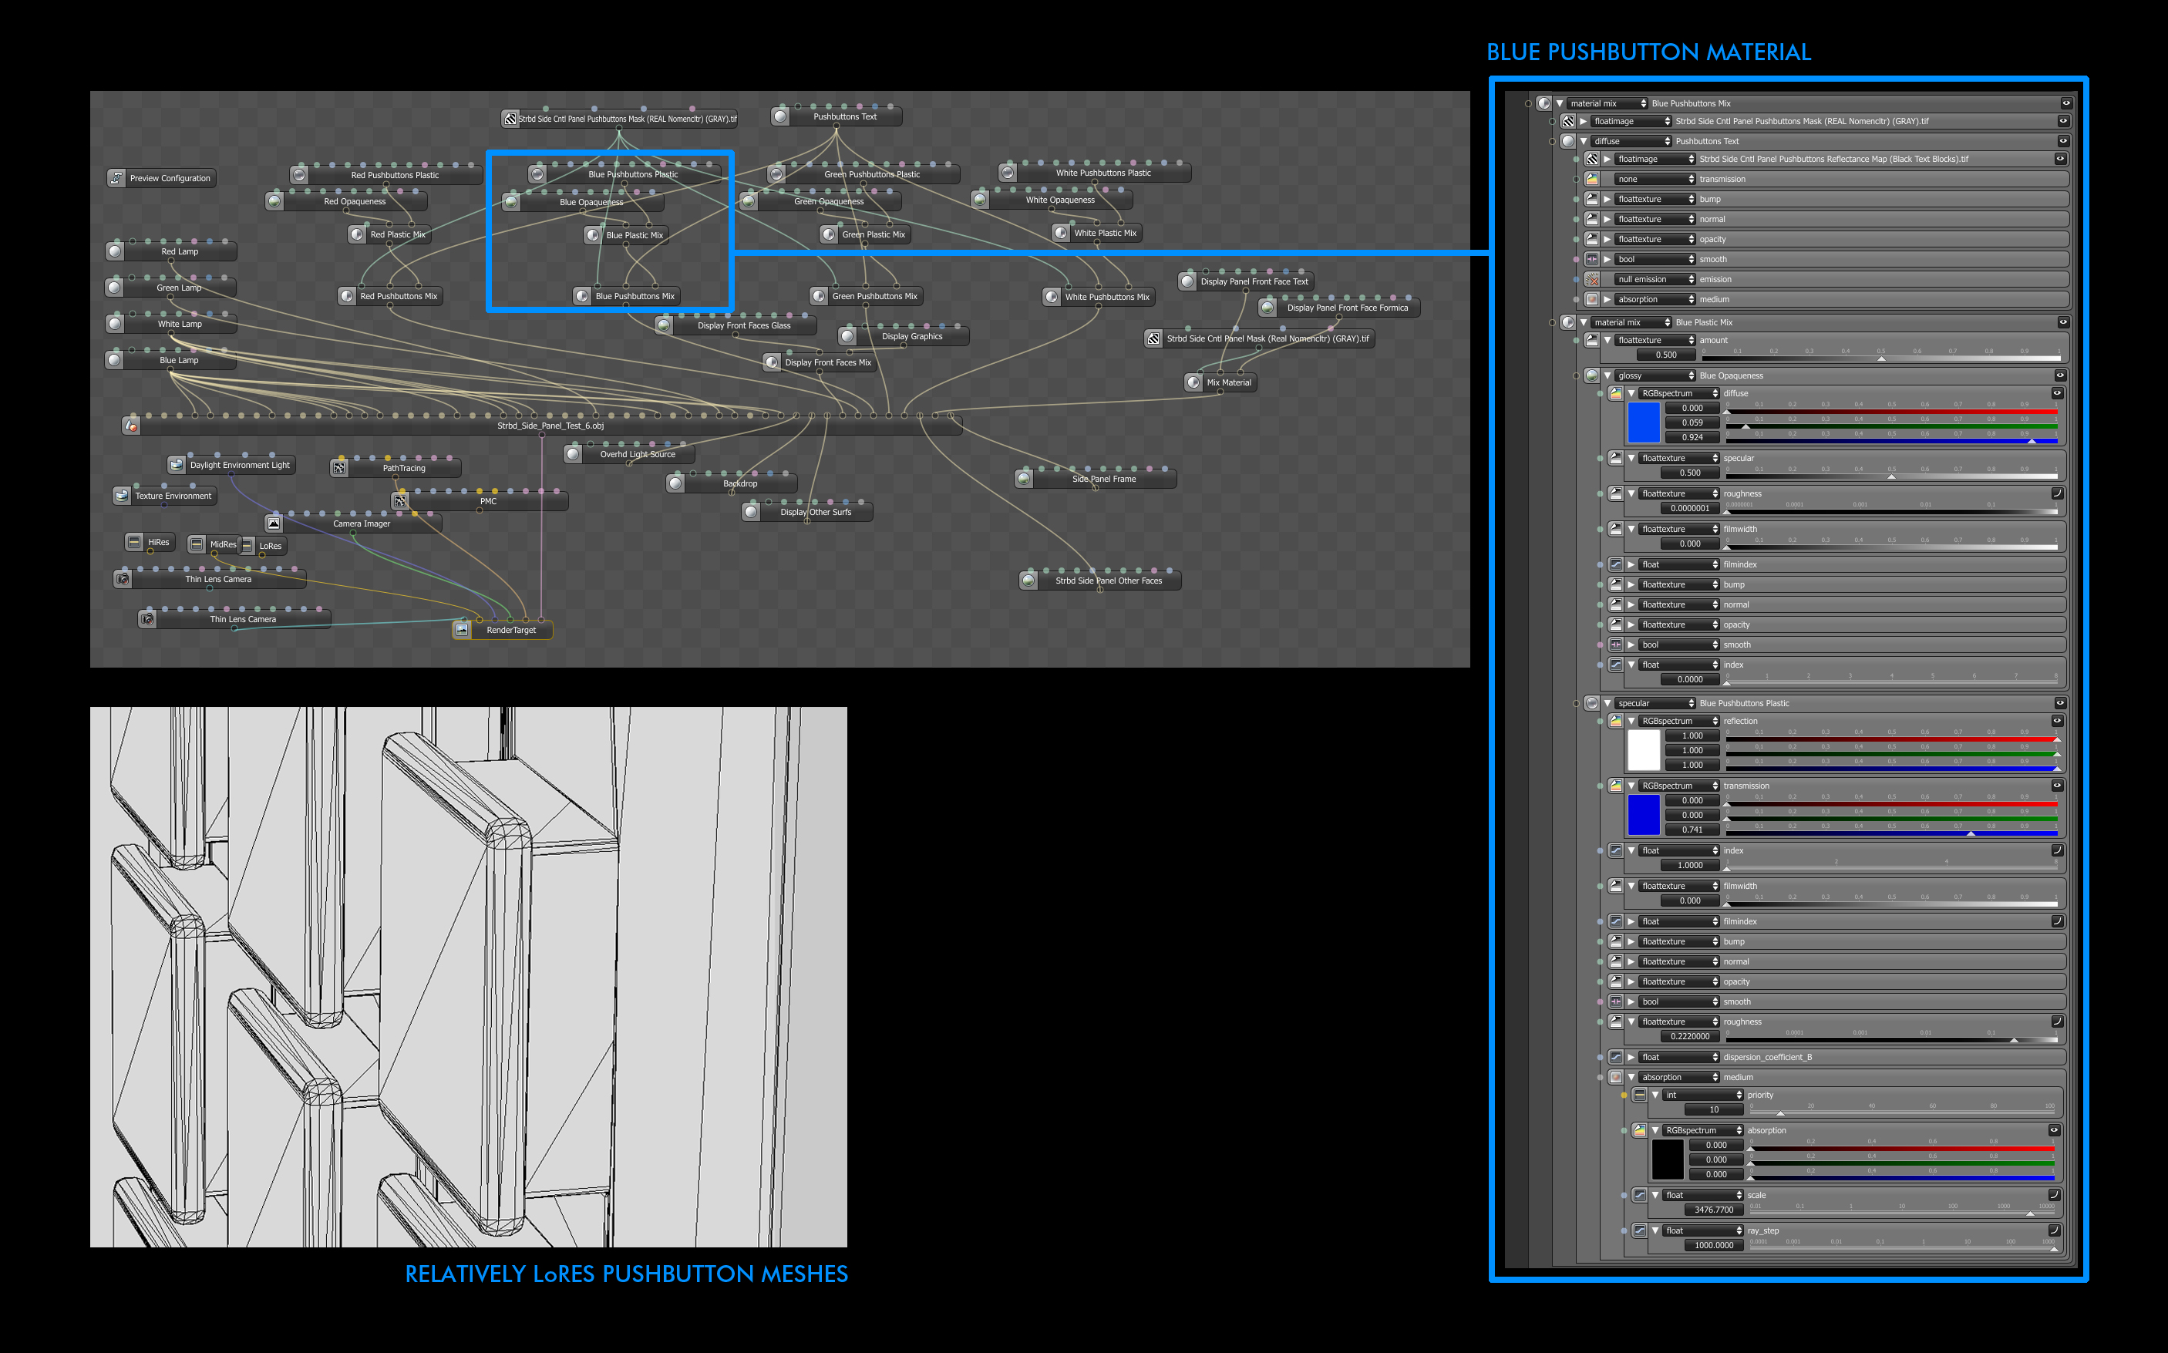
Task: Click the Camera Imager node icon
Action: pos(274,523)
